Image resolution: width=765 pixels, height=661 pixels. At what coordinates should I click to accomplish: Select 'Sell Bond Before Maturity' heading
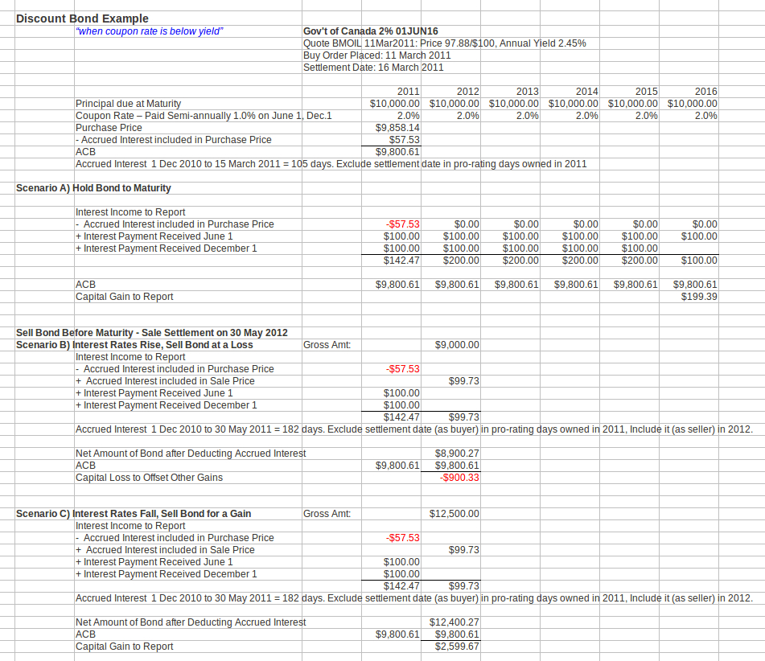(x=152, y=333)
